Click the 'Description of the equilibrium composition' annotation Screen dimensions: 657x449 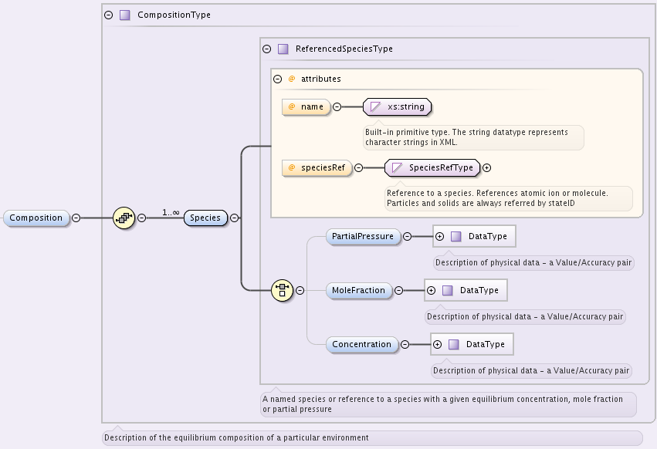pos(372,438)
